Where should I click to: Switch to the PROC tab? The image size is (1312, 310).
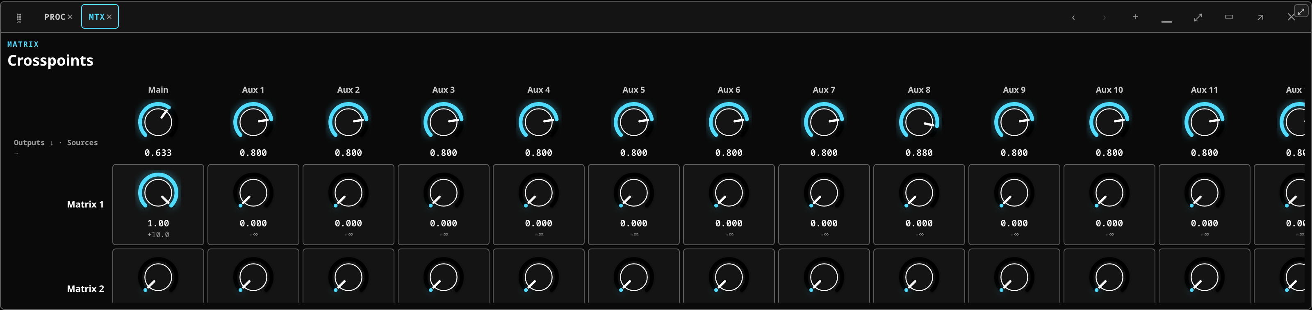(x=55, y=17)
